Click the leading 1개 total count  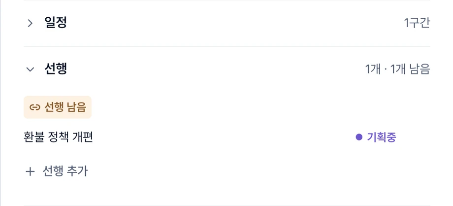coord(373,69)
